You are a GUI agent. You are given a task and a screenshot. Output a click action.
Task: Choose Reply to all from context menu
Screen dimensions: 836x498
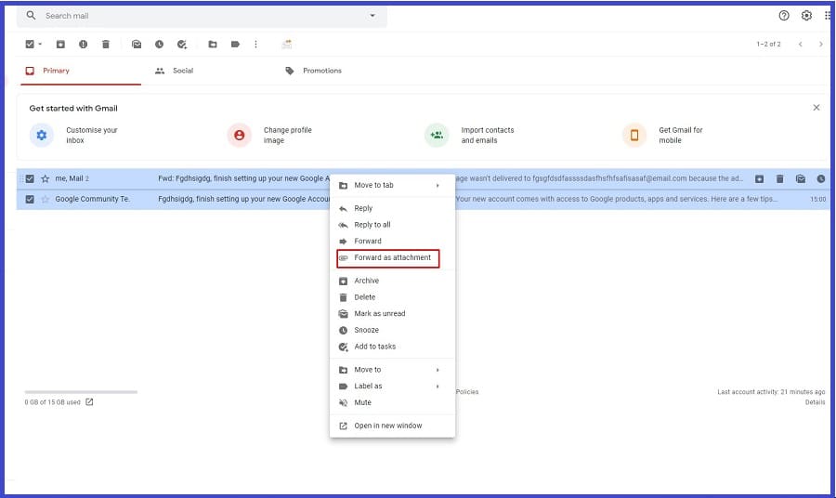pos(392,225)
